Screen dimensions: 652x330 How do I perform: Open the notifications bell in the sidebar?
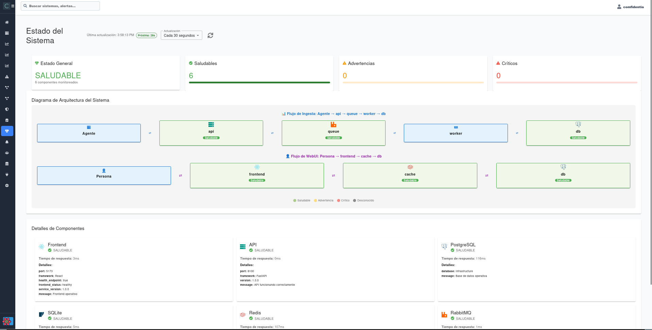point(7,142)
